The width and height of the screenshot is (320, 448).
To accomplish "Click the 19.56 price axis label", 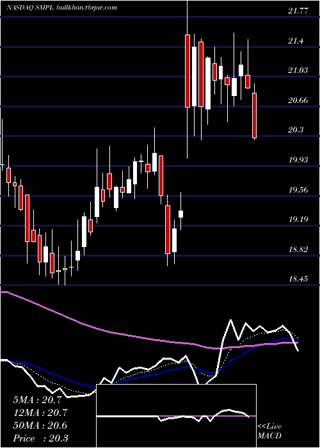I will pos(298,189).
